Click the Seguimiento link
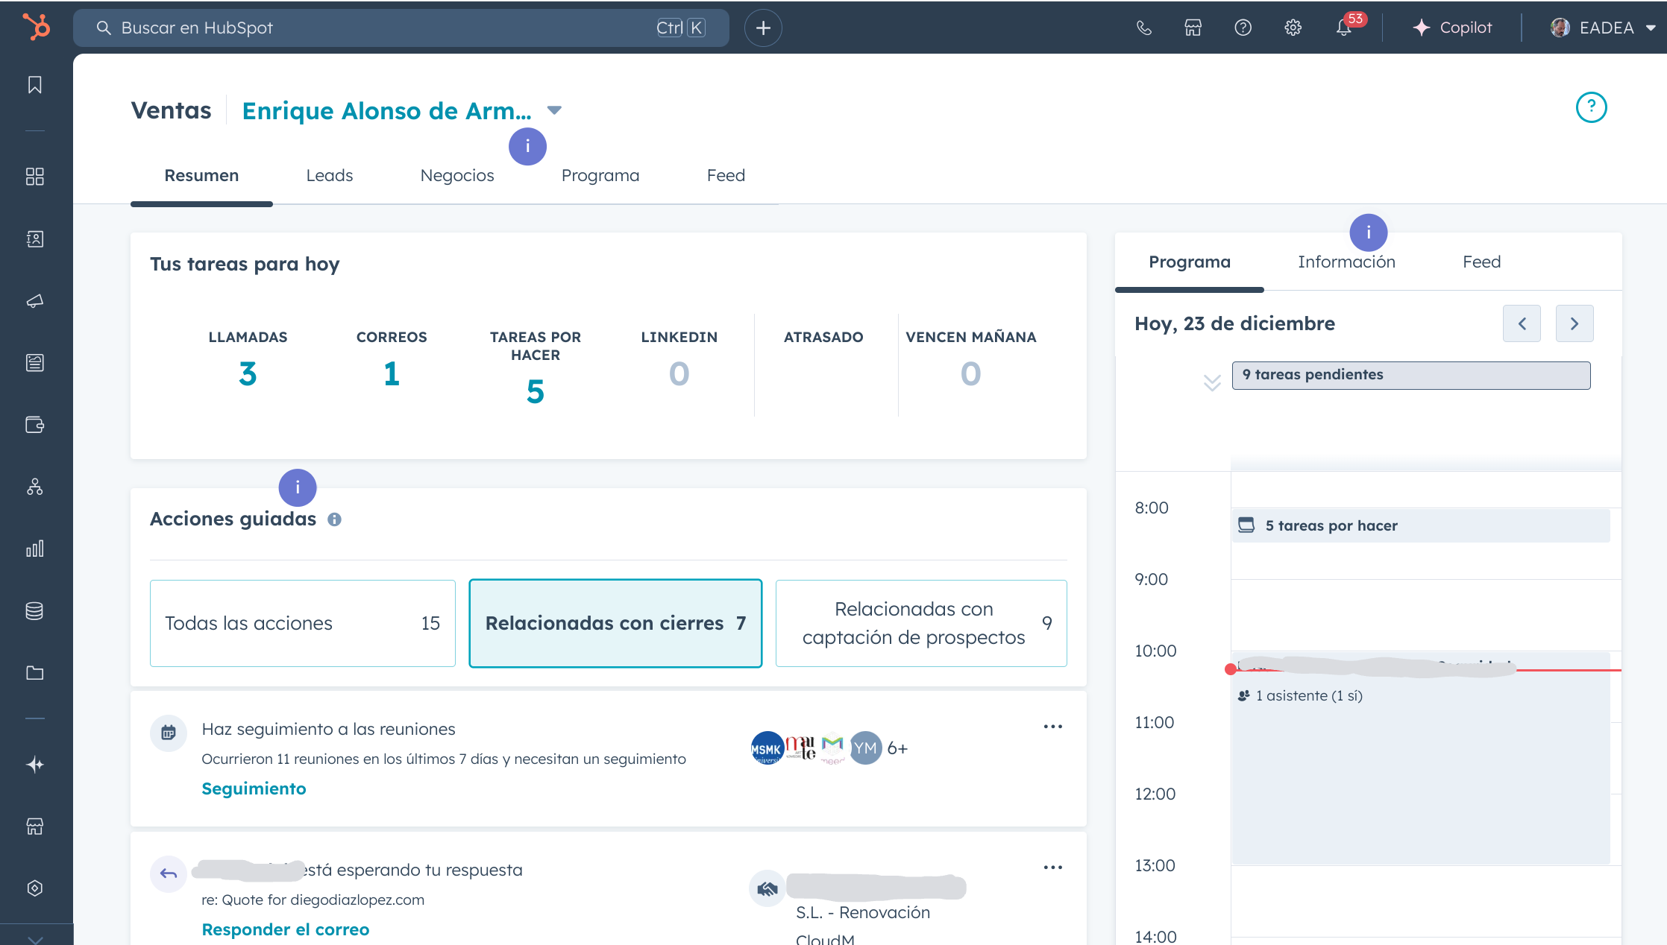The image size is (1667, 945). pyautogui.click(x=254, y=788)
